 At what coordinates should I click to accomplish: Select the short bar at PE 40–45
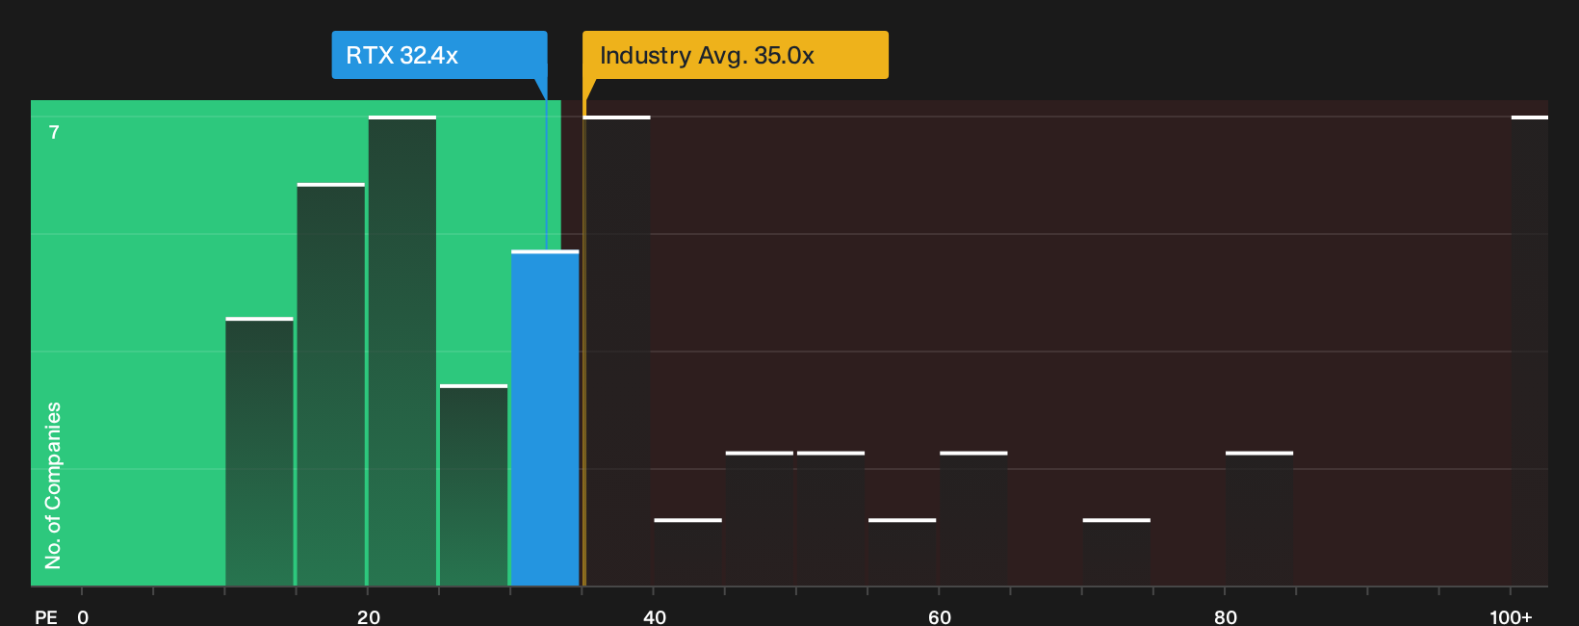coord(688,552)
